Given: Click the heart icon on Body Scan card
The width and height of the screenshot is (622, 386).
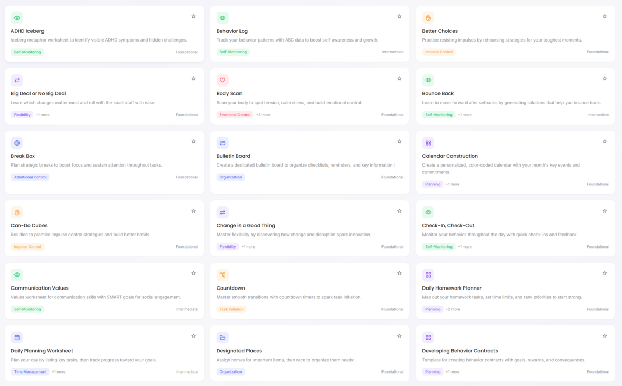Looking at the screenshot, I should [222, 80].
